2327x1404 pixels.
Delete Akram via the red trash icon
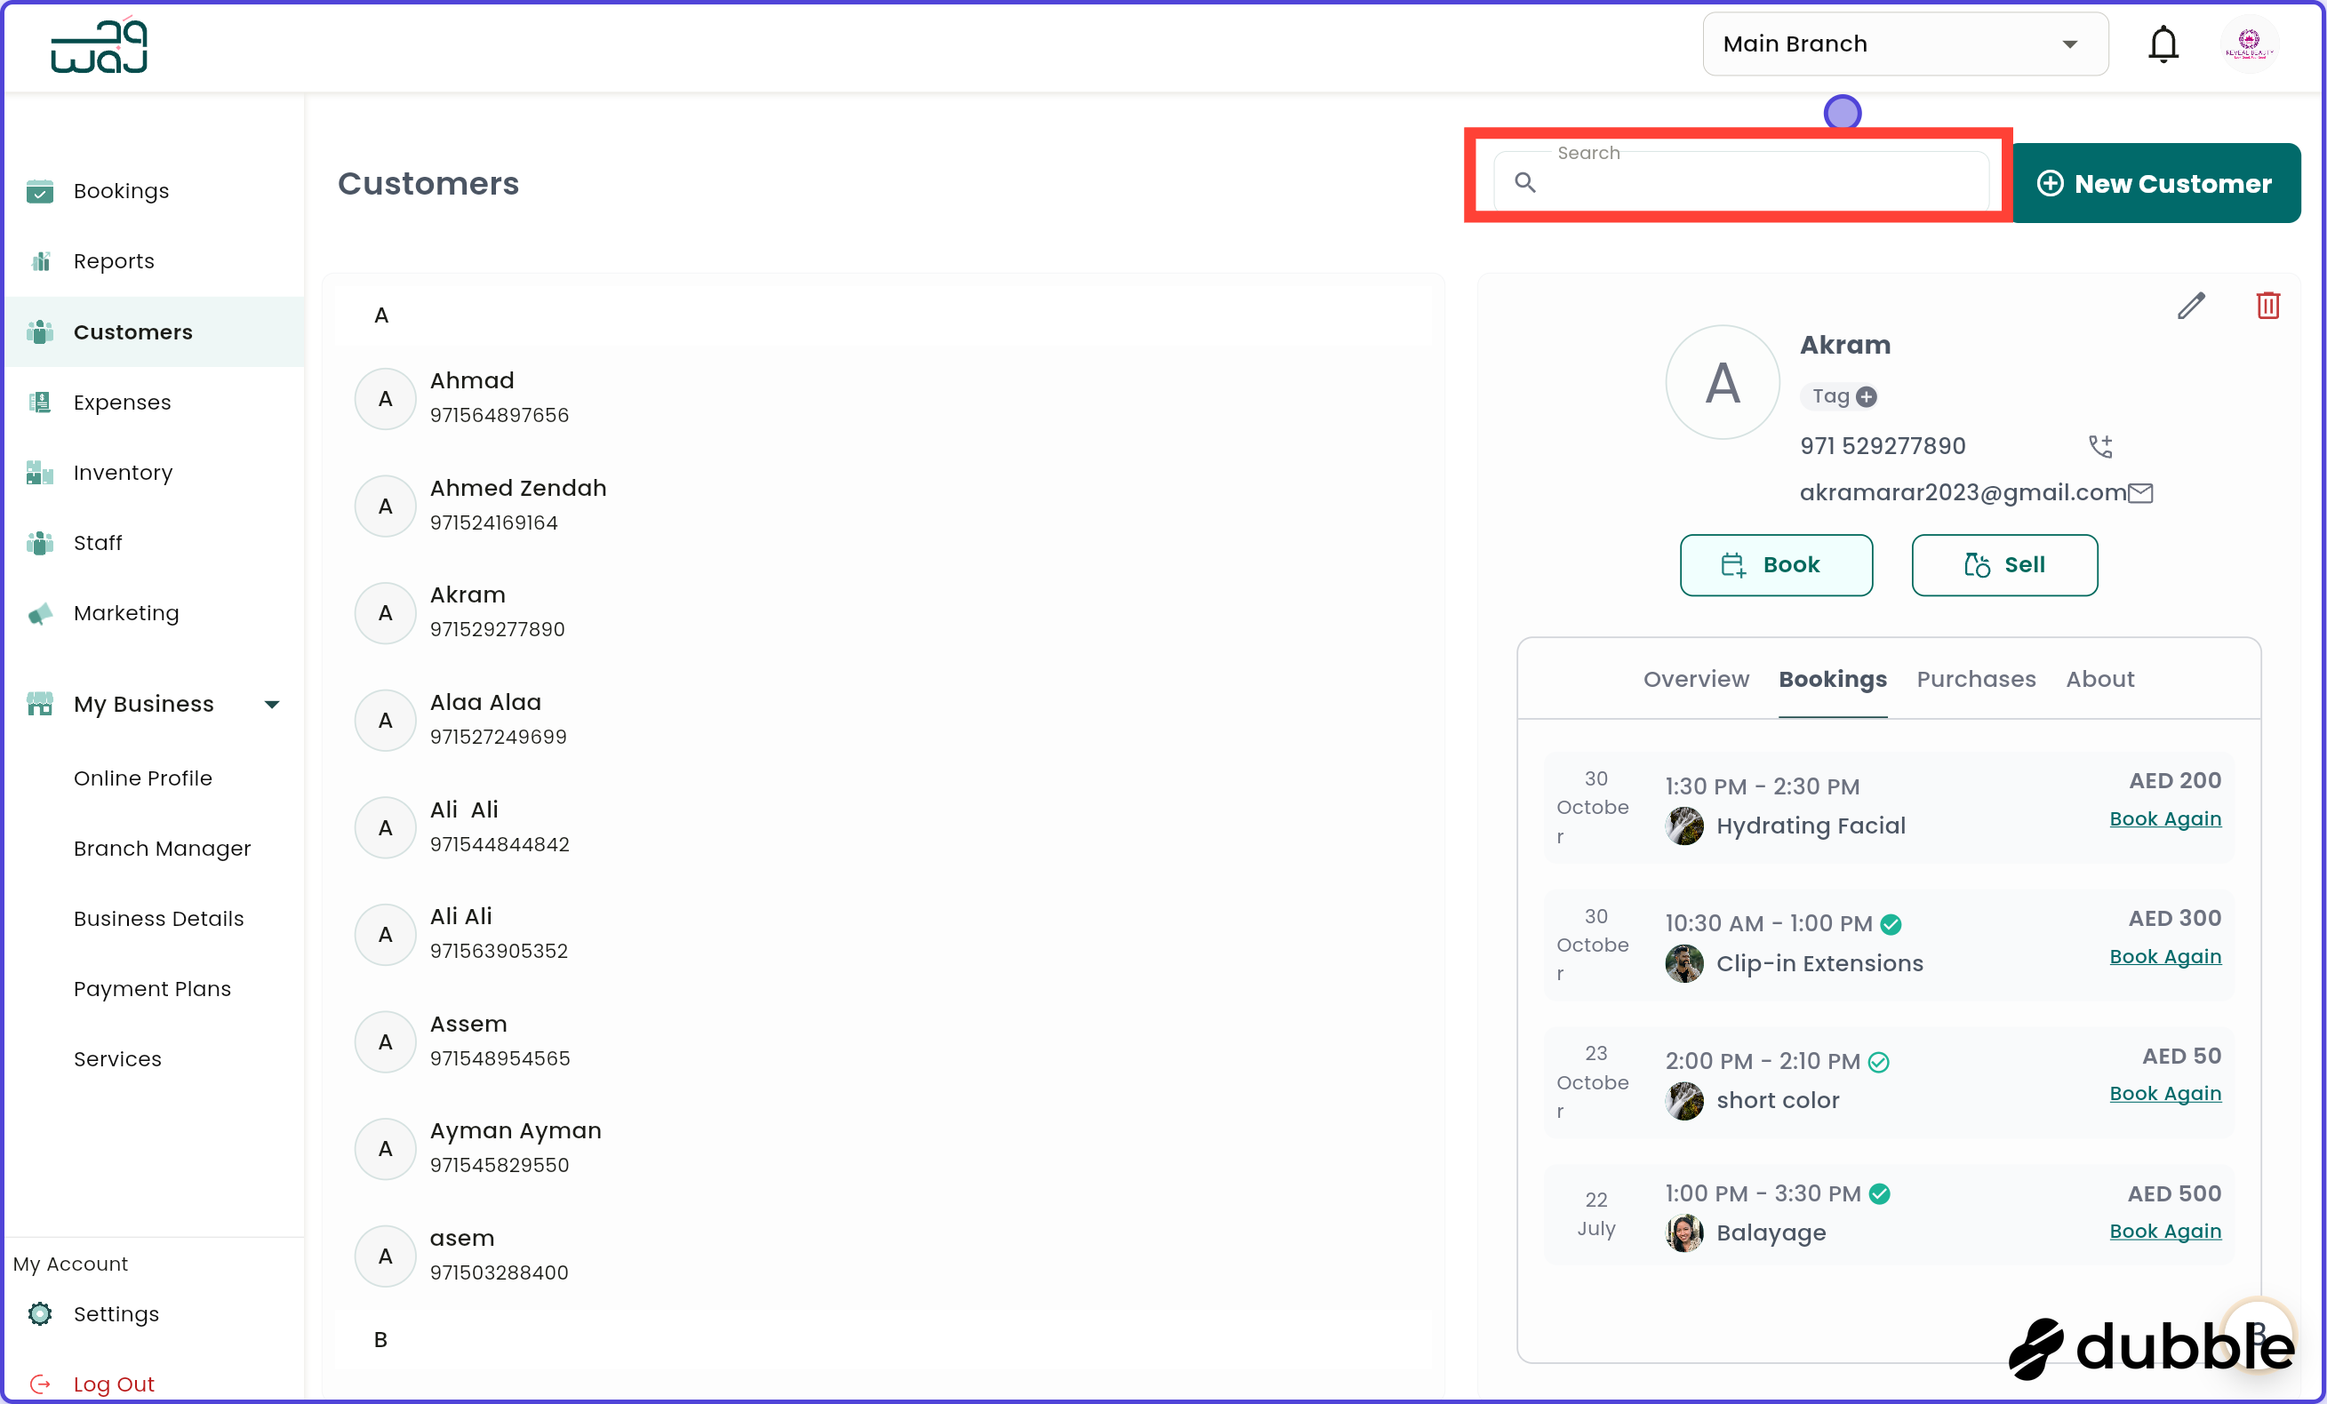point(2270,305)
